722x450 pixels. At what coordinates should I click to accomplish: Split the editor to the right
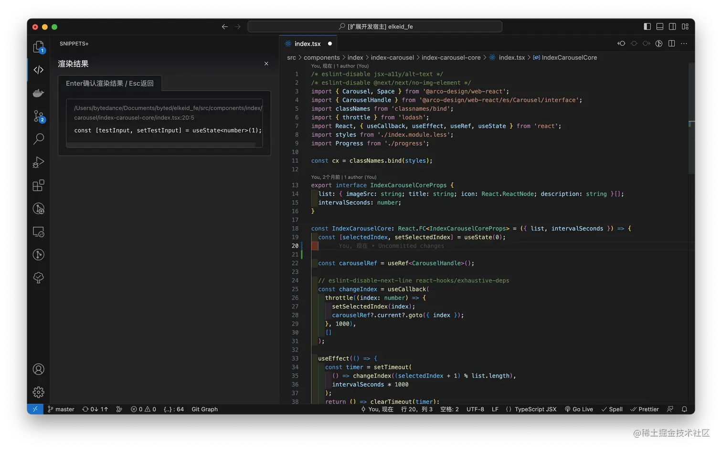pos(672,43)
